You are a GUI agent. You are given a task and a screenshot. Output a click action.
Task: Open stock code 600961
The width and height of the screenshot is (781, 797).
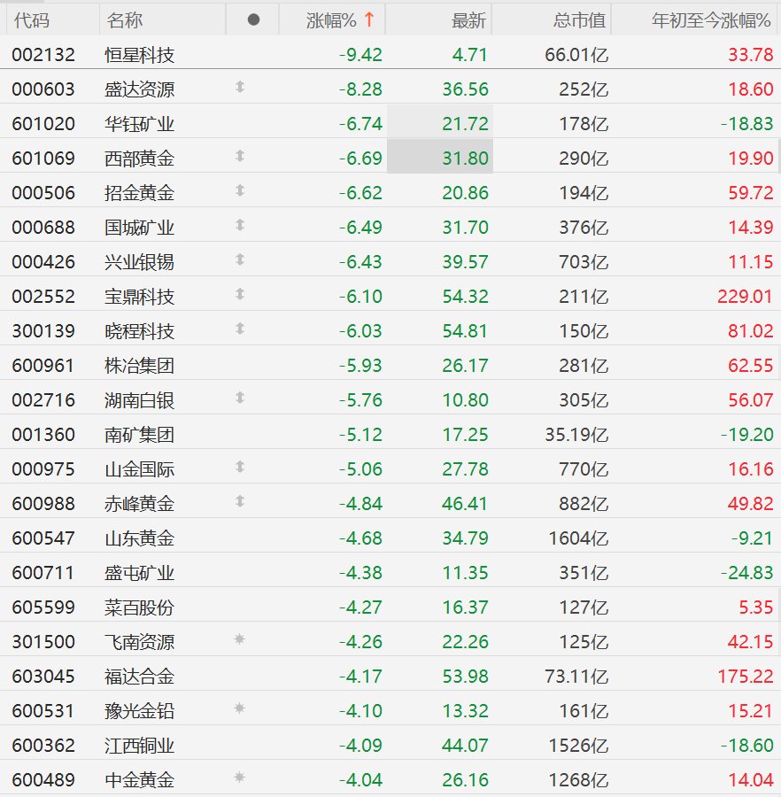pos(43,366)
